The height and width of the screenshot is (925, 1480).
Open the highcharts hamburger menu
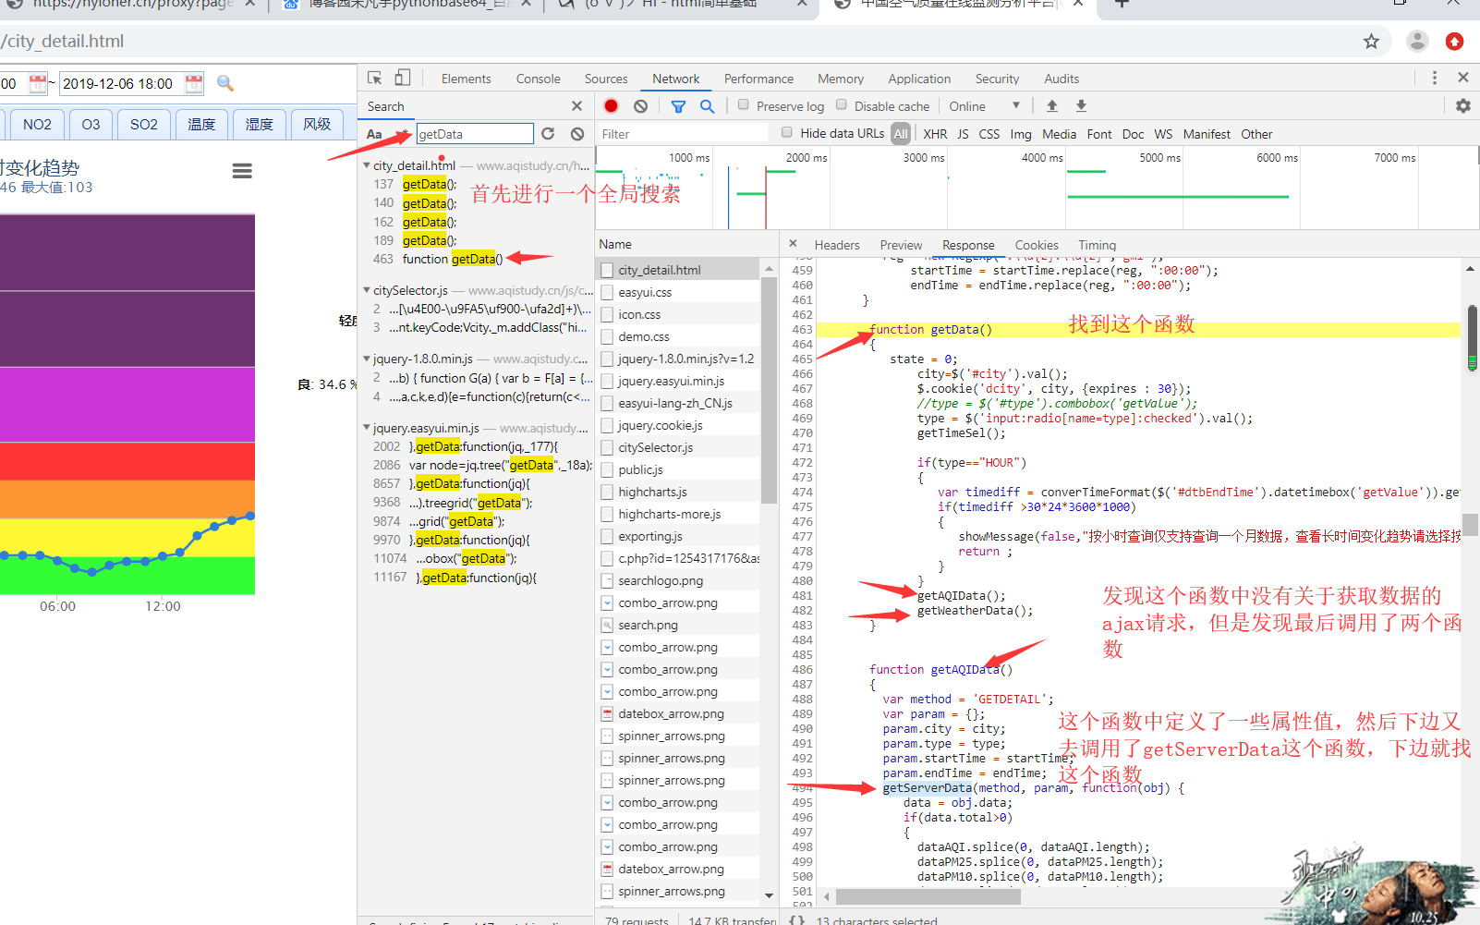[242, 171]
